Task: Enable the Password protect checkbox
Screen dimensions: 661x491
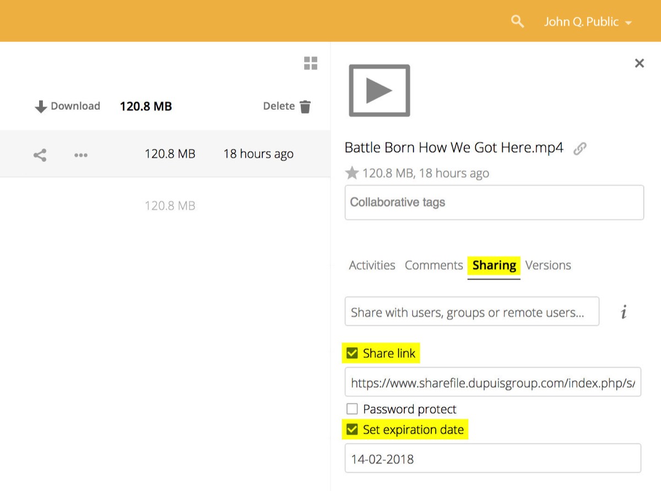Action: pos(352,409)
